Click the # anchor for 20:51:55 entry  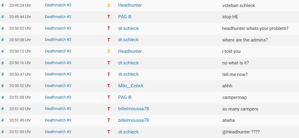point(2,132)
